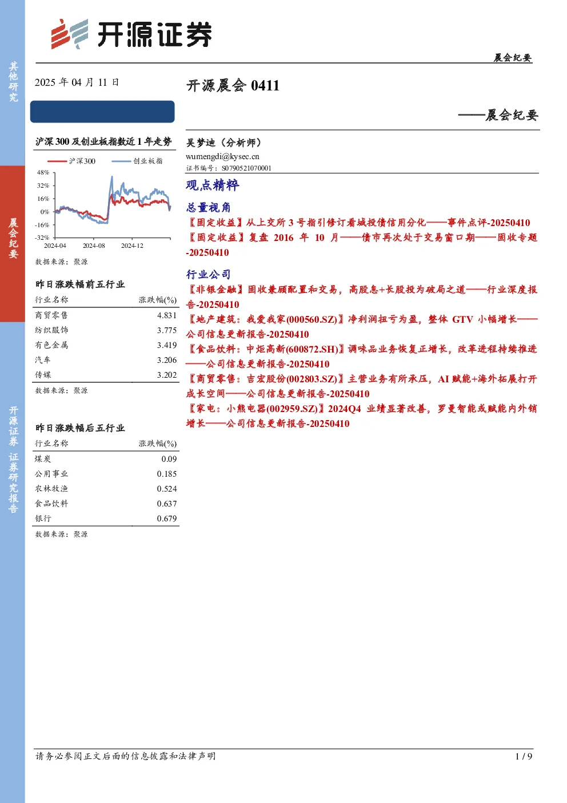Click the 开源证券 logo icon
The width and height of the screenshot is (567, 803).
pos(70,34)
